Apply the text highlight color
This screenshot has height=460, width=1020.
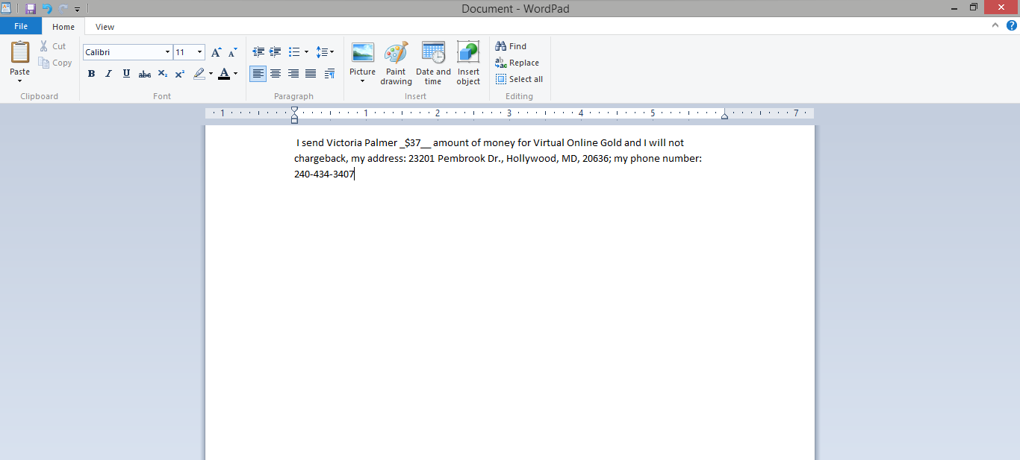pyautogui.click(x=199, y=74)
